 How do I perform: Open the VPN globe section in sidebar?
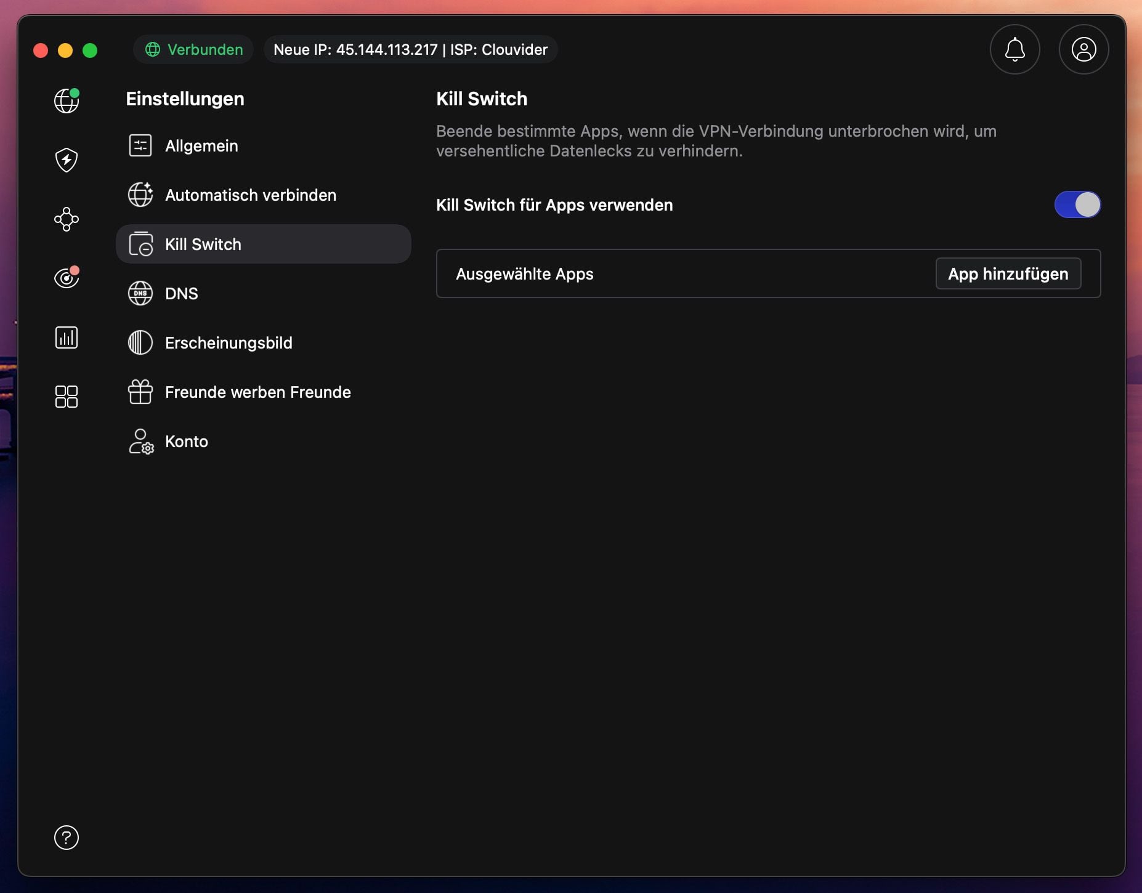coord(67,100)
